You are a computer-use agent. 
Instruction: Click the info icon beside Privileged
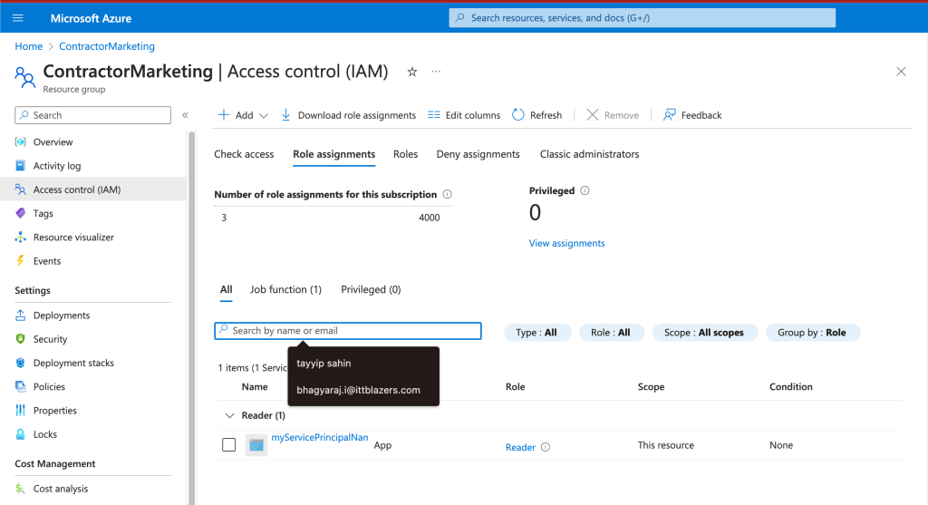tap(585, 190)
